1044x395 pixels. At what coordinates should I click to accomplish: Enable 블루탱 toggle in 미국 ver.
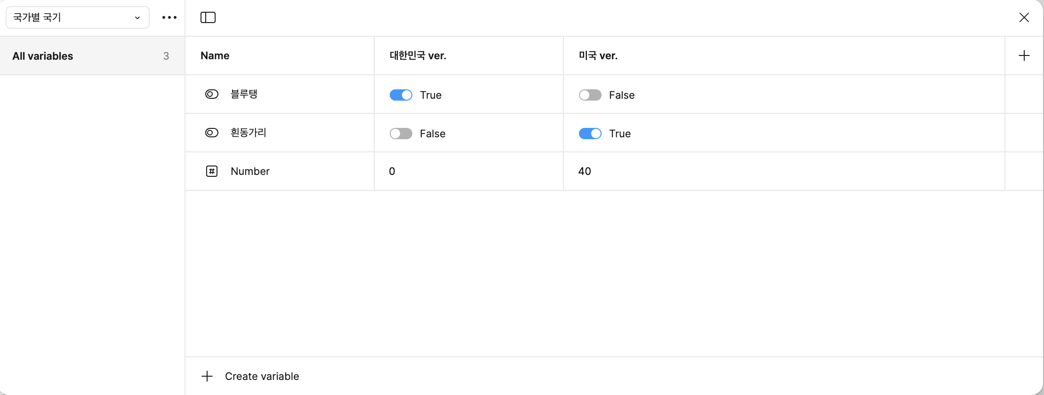[590, 95]
